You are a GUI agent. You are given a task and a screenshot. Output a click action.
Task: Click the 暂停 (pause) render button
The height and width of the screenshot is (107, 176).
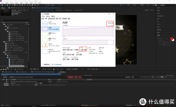[162, 77]
